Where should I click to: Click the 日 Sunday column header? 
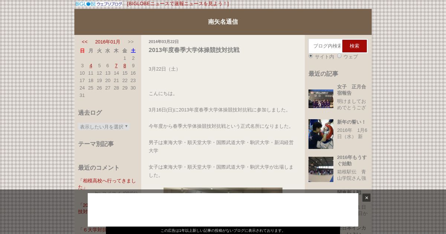[x=82, y=51]
